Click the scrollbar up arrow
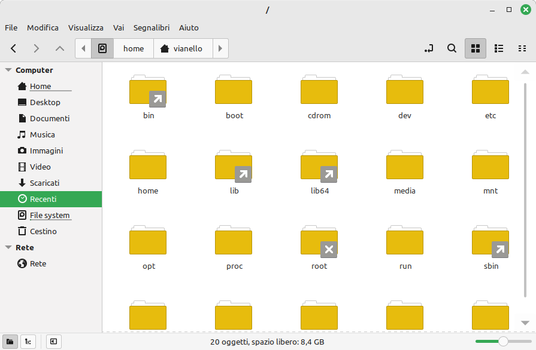Screen dimensions: 536x350 point(525,72)
